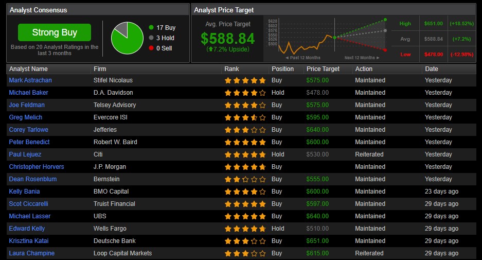
Task: Click 23 days ago date cell
Action: click(x=441, y=192)
